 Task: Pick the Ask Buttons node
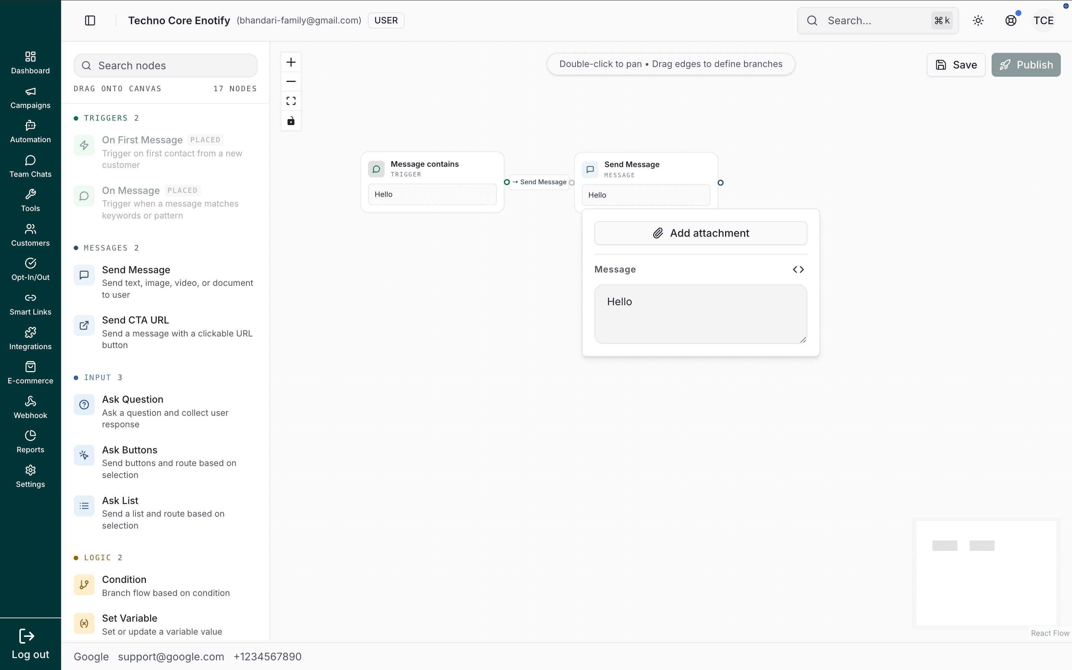(165, 462)
